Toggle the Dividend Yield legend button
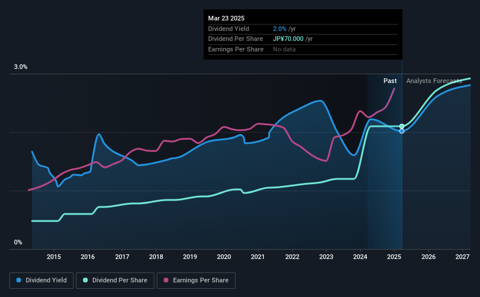480x297 pixels. click(x=42, y=281)
